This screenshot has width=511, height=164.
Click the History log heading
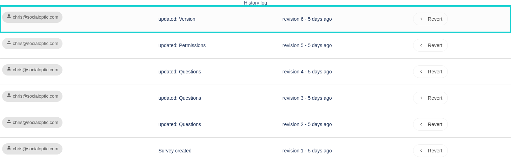[x=255, y=3]
